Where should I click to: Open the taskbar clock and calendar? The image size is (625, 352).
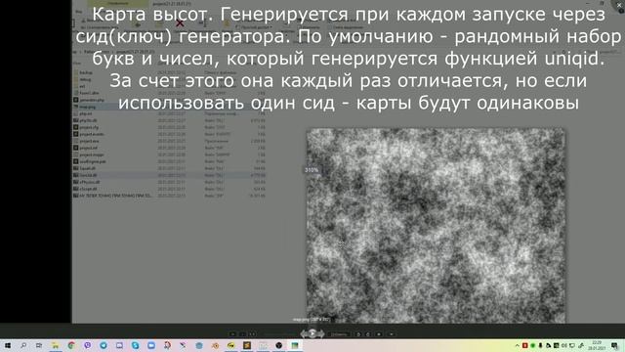pos(597,345)
